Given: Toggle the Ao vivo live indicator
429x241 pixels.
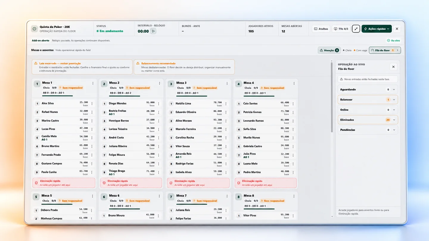Looking at the screenshot, I should pos(394,40).
